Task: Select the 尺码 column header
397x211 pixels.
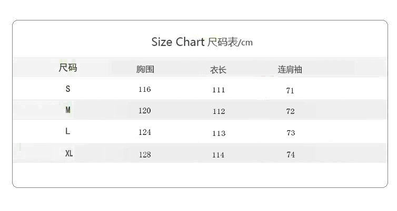Action: (68, 68)
